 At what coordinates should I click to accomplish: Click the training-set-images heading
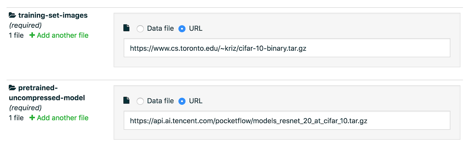point(53,15)
